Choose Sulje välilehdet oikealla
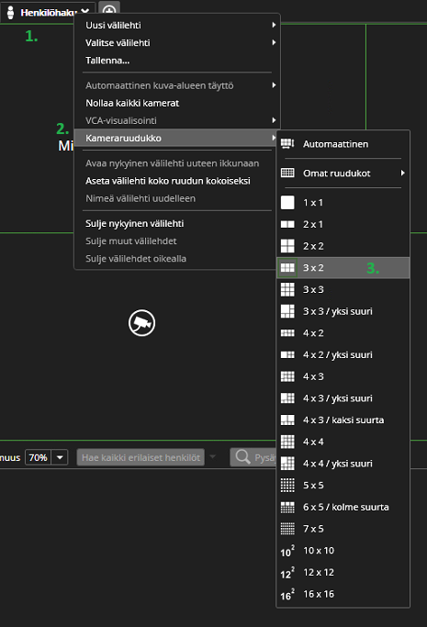This screenshot has height=627, width=427. (x=136, y=259)
